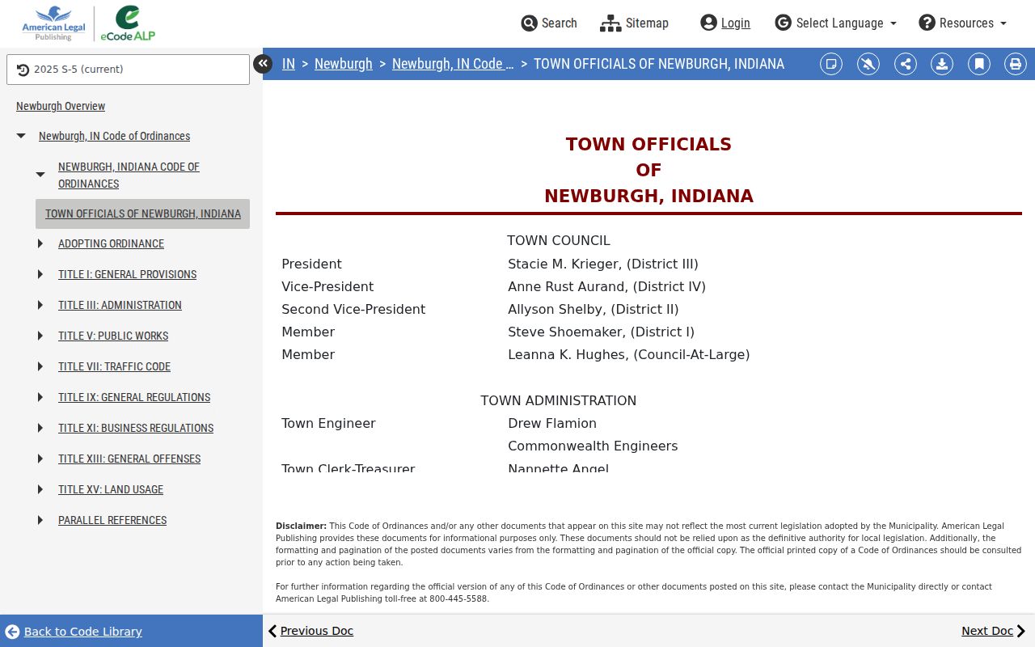Click the share icon in the toolbar

[x=906, y=64]
